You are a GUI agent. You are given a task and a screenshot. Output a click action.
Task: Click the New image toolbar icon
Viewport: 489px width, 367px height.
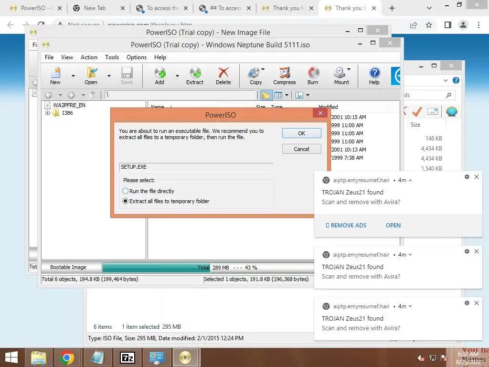tap(55, 76)
